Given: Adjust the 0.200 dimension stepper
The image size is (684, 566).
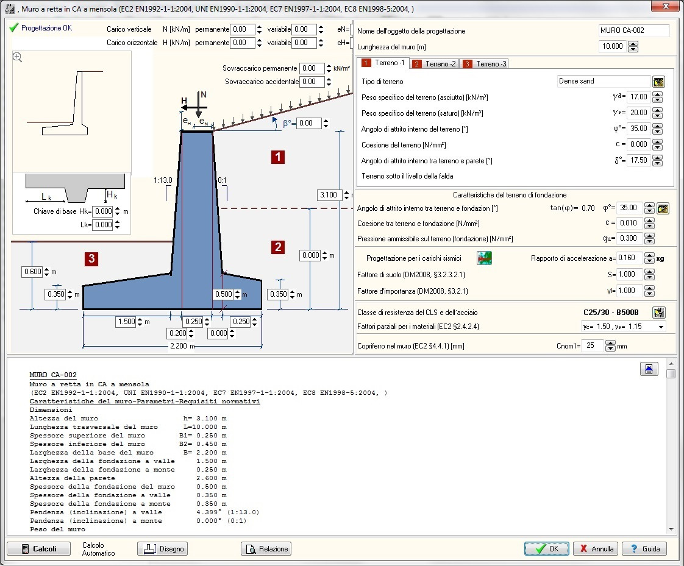Looking at the screenshot, I should click(191, 334).
